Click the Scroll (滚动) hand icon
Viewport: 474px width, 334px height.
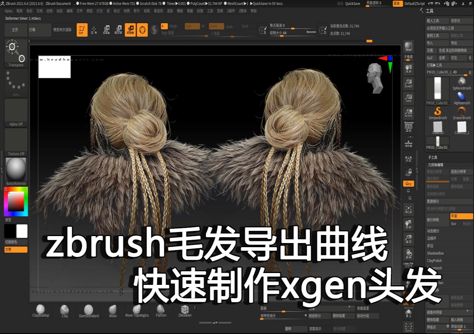click(409, 69)
